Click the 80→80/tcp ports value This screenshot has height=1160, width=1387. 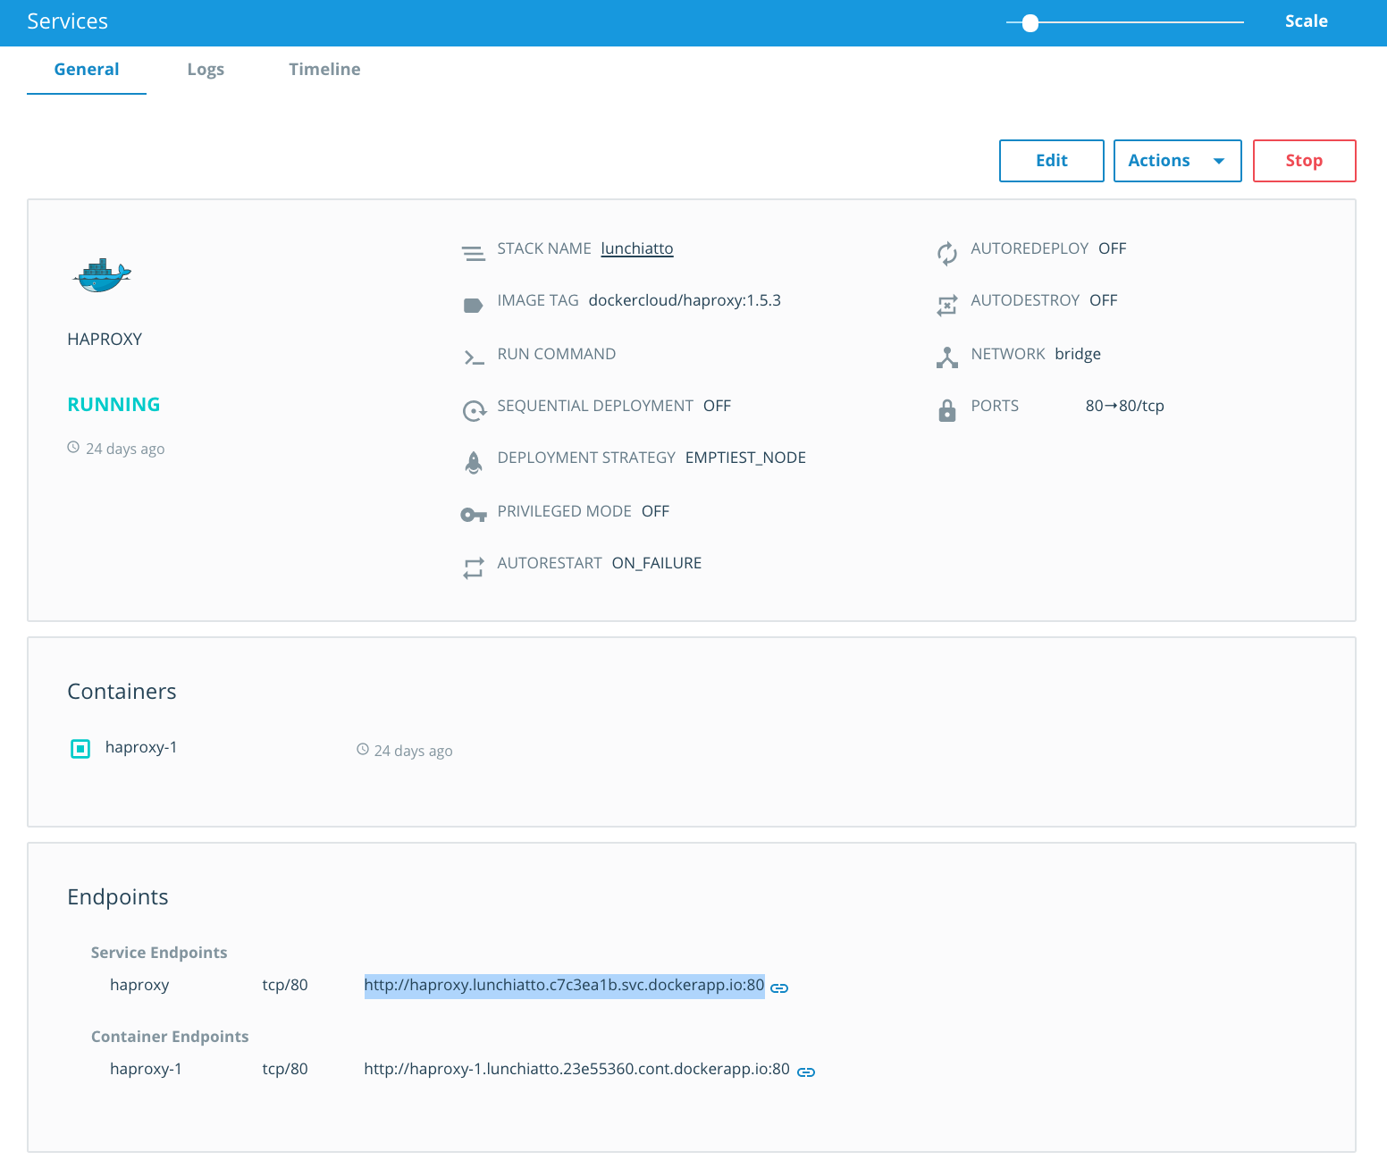tap(1125, 406)
